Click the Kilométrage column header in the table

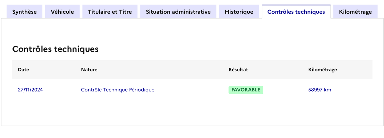(322, 69)
